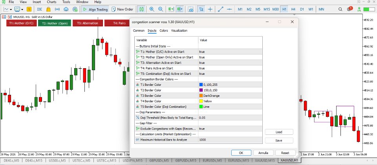The height and width of the screenshot is (165, 377).
Task: Click the purple T2 Border Color swatch
Action: tap(201, 90)
